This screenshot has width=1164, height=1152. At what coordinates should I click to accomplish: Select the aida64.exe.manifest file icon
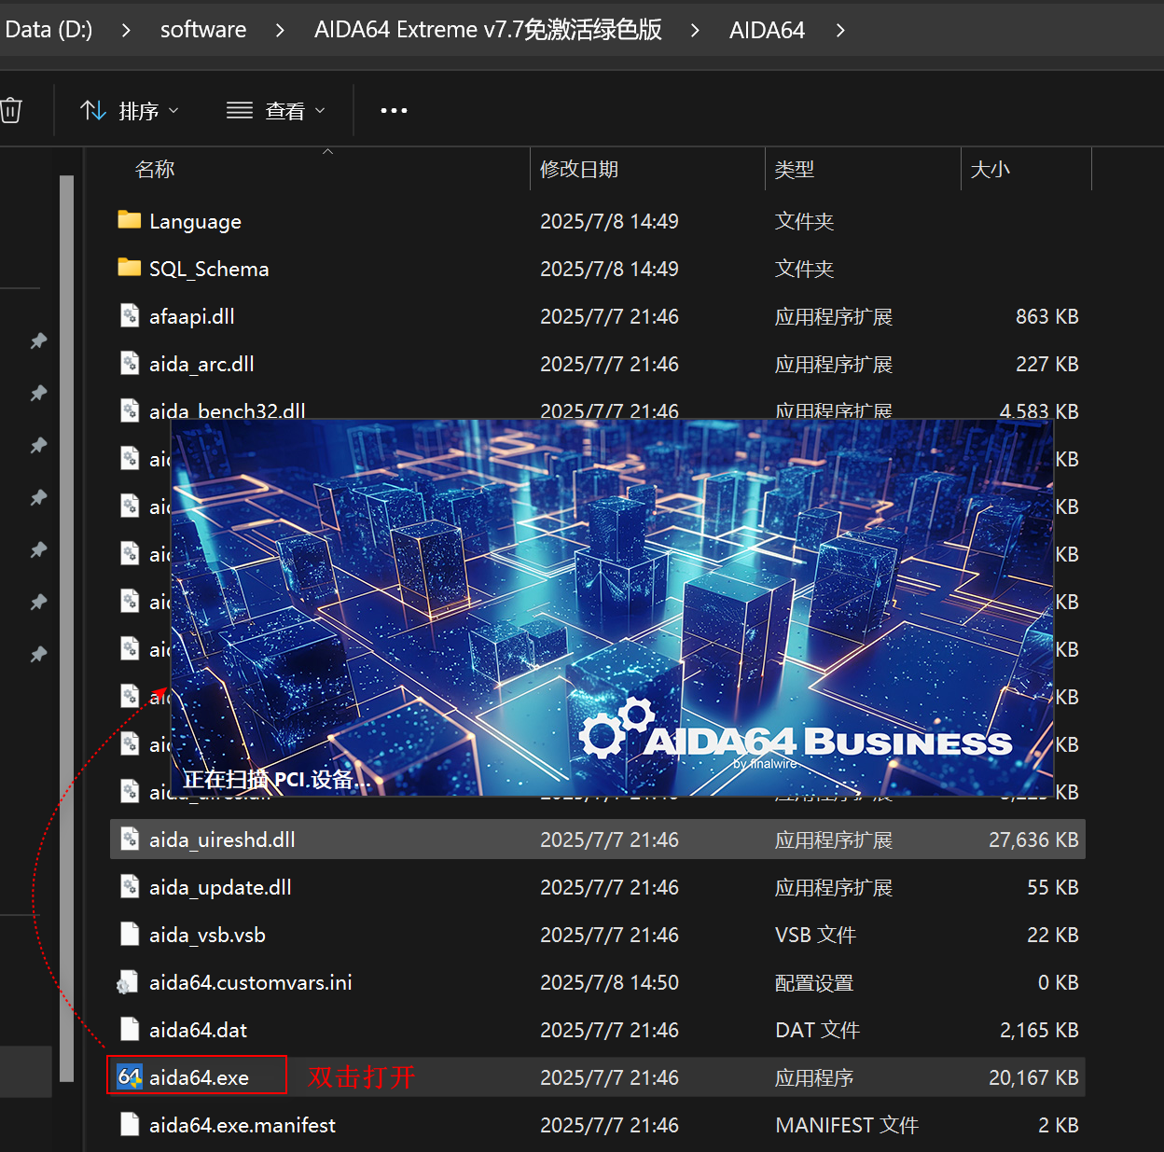(130, 1124)
